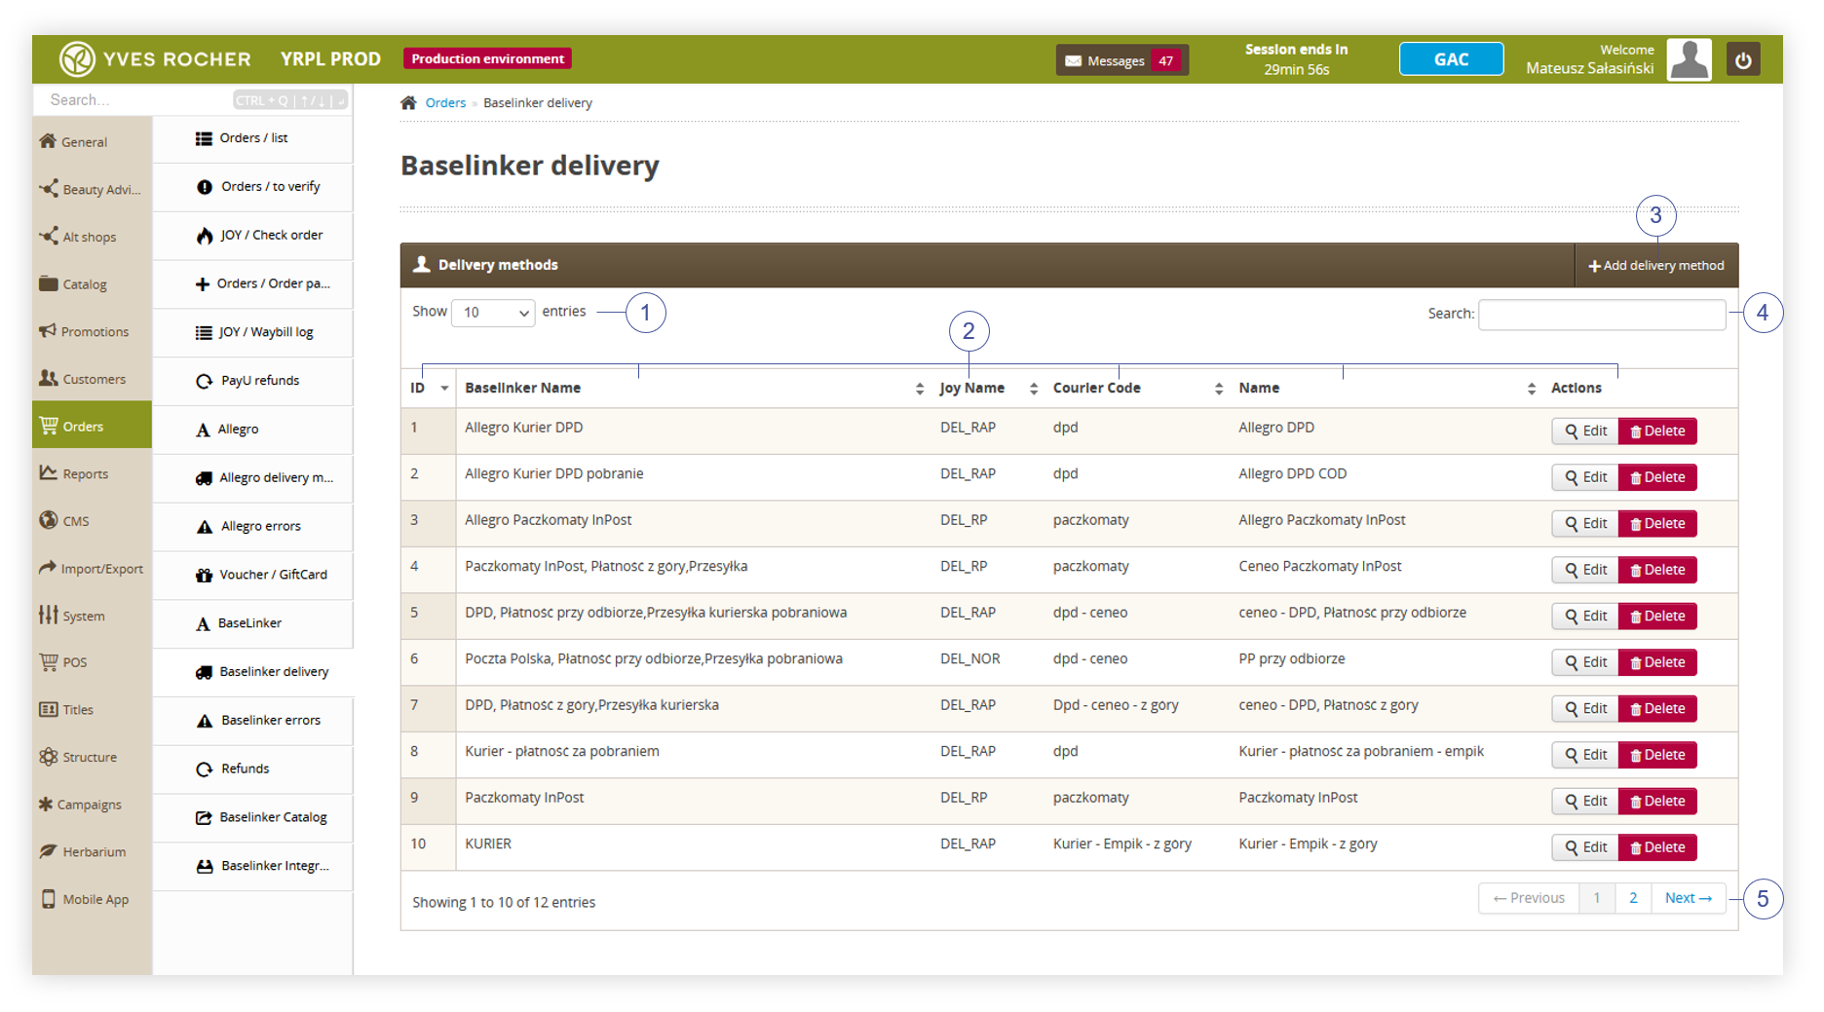Click the Baselinker errors warning icon
1824x1012 pixels.
(205, 721)
